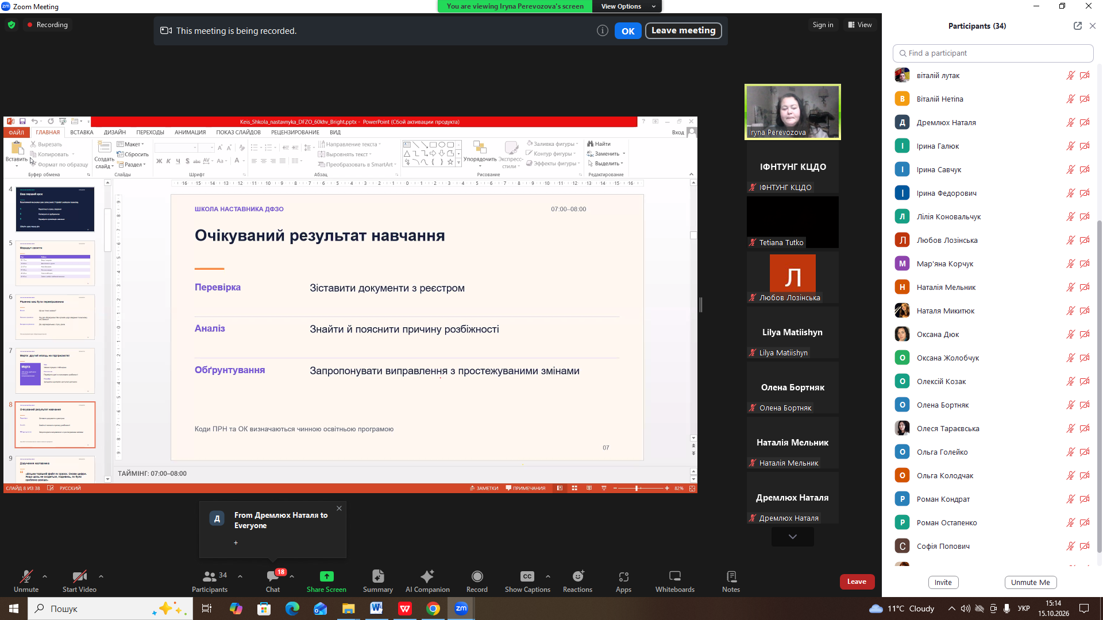Select participant Оксана Дюк in list
The height and width of the screenshot is (620, 1103).
(992, 334)
